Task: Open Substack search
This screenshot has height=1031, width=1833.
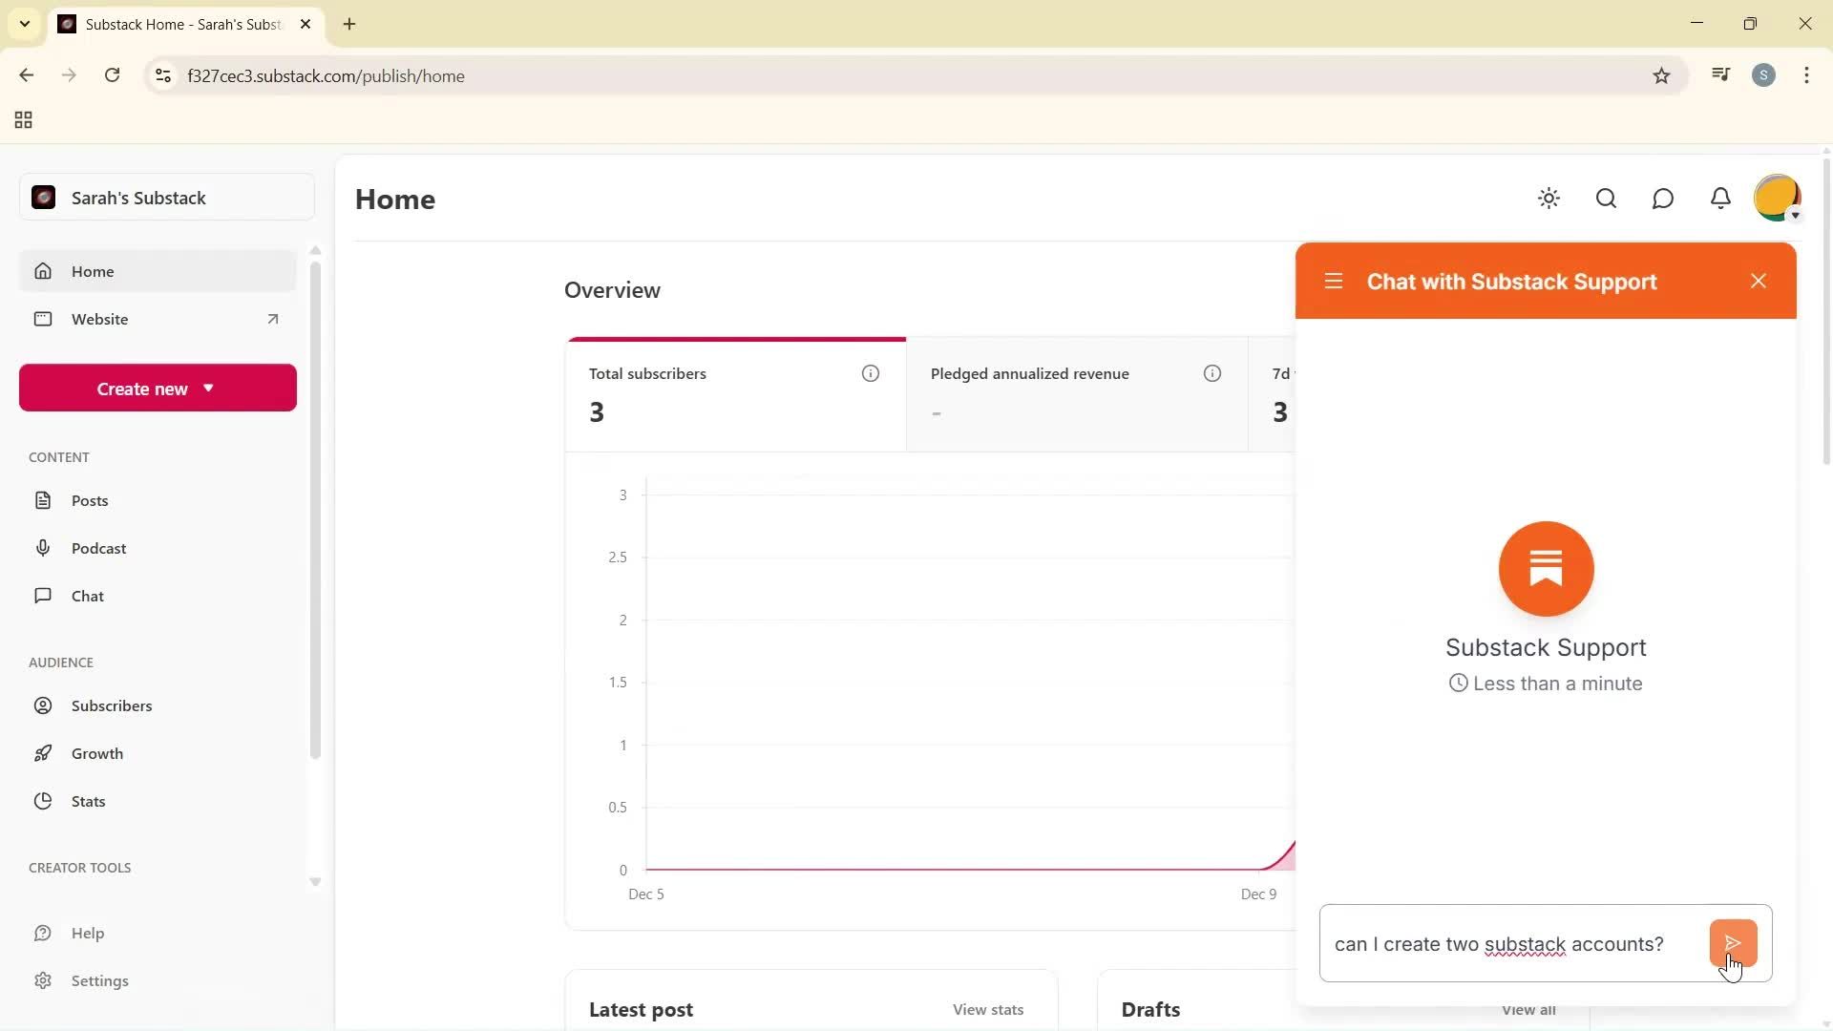Action: (1606, 199)
